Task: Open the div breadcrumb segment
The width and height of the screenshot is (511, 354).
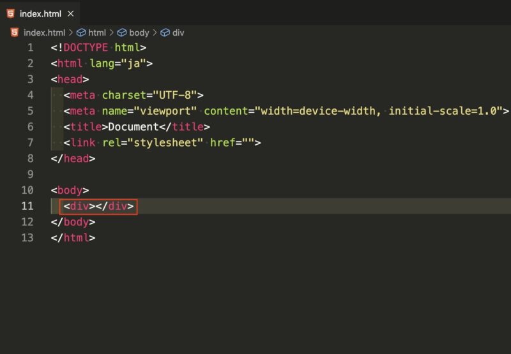Action: pyautogui.click(x=178, y=33)
